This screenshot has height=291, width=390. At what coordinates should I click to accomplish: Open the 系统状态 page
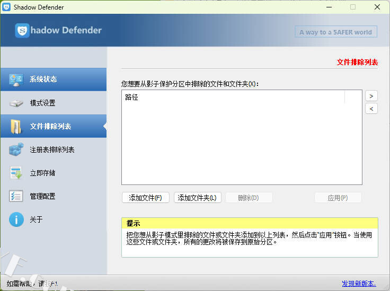(54, 80)
